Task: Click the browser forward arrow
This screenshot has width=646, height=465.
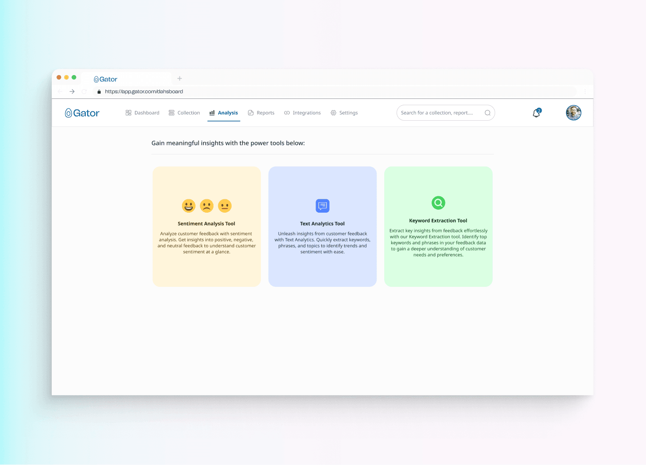Action: [x=72, y=91]
